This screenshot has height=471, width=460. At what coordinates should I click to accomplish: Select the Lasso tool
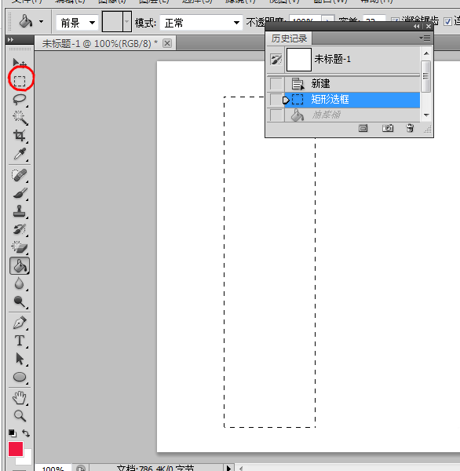pyautogui.click(x=20, y=100)
